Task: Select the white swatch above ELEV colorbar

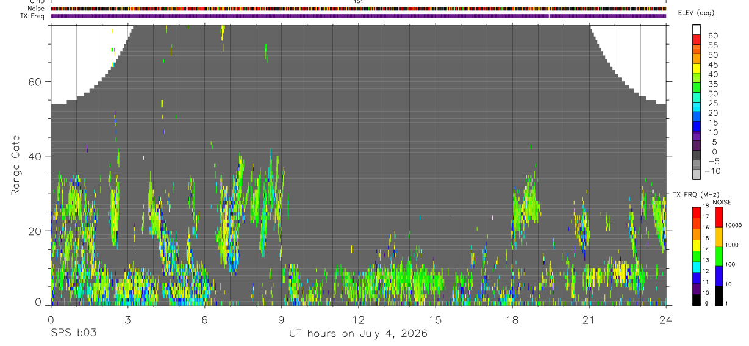Action: point(696,30)
